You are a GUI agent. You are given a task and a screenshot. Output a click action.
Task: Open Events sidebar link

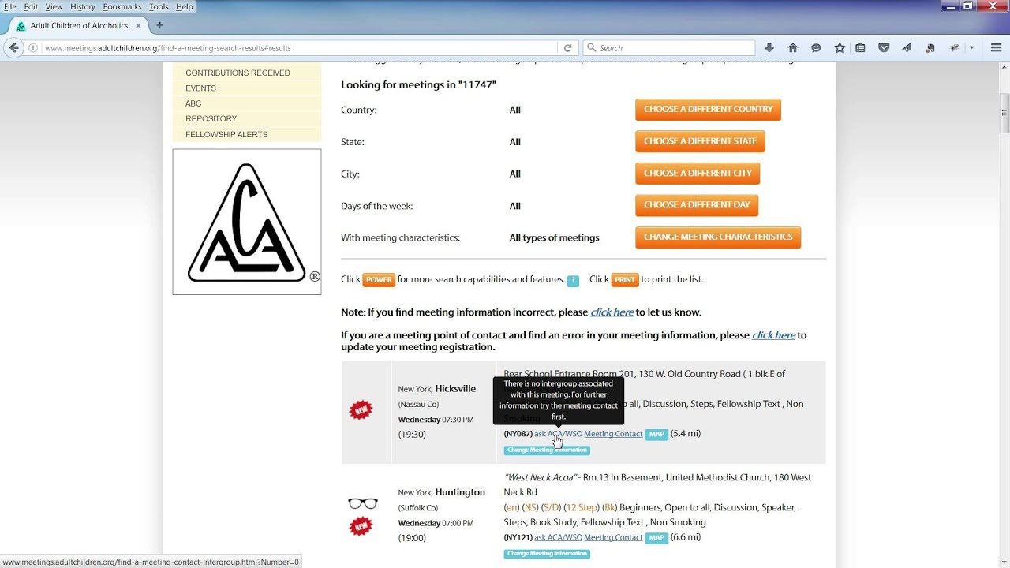click(200, 88)
